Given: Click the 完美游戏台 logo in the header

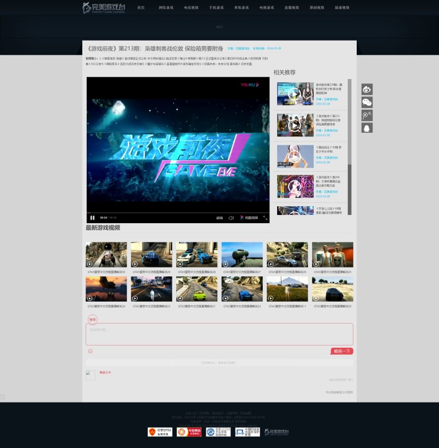Looking at the screenshot, I should click(104, 8).
